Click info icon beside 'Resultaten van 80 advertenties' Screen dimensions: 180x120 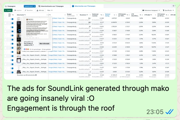pos(36,75)
